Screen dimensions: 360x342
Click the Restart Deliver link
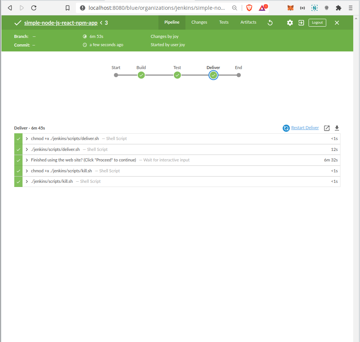[305, 128]
